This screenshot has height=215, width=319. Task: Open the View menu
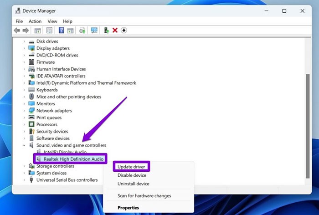52,21
